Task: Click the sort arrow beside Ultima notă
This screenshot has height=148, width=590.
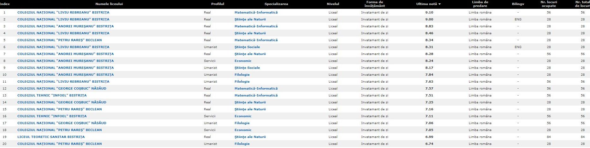Action: tap(439, 4)
